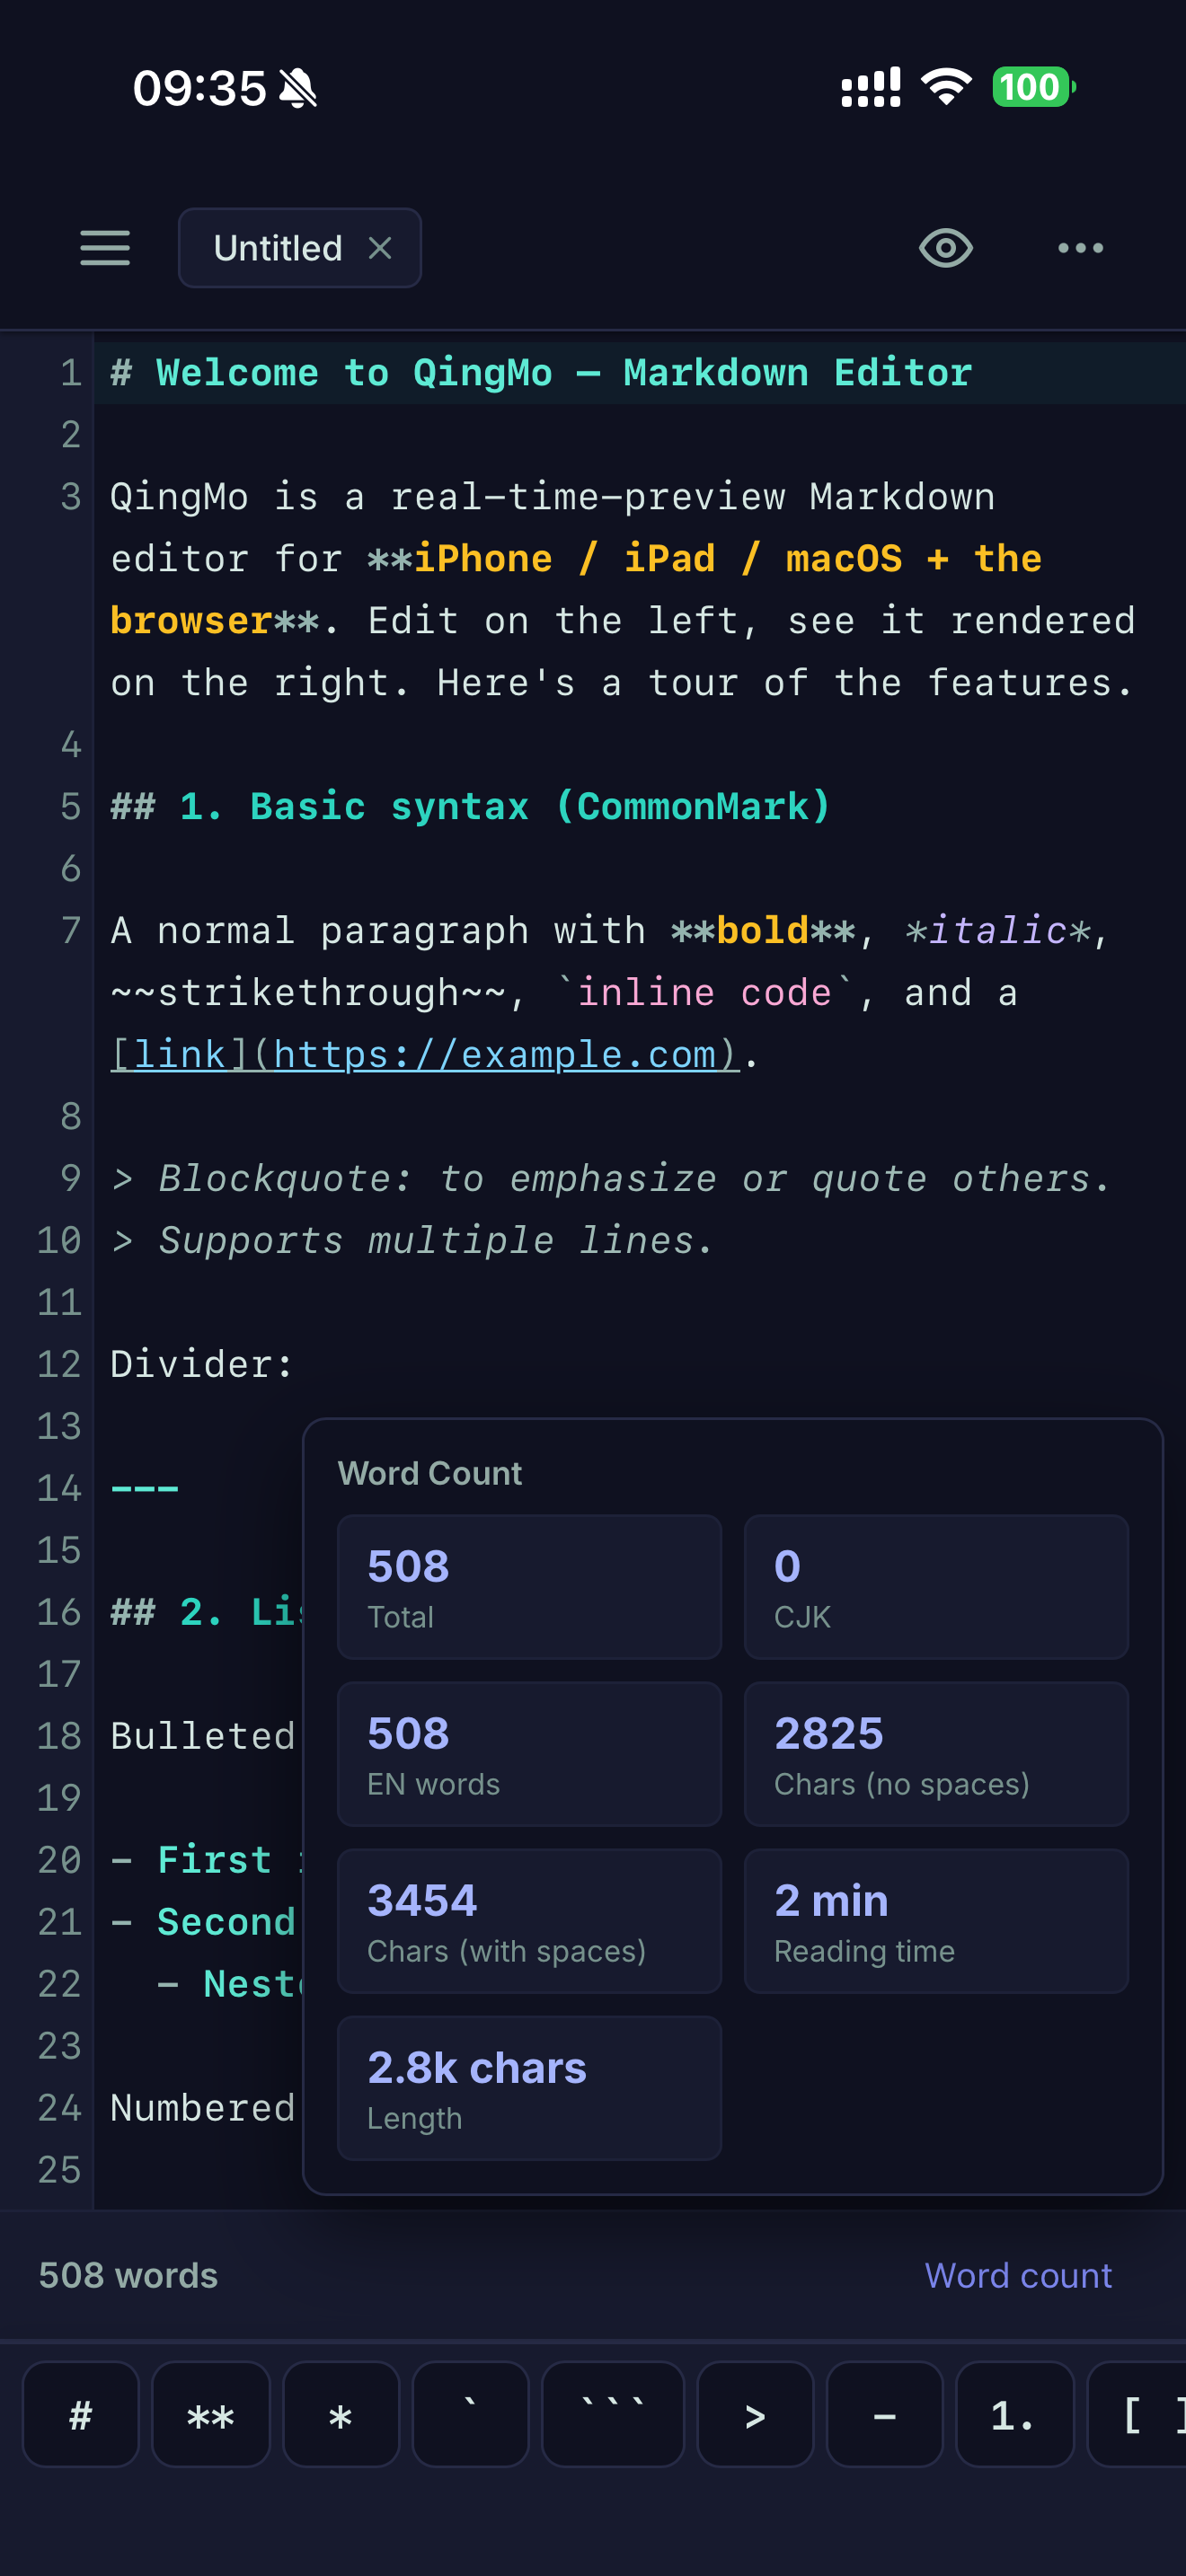Insert italic marker with single * key

click(341, 2414)
